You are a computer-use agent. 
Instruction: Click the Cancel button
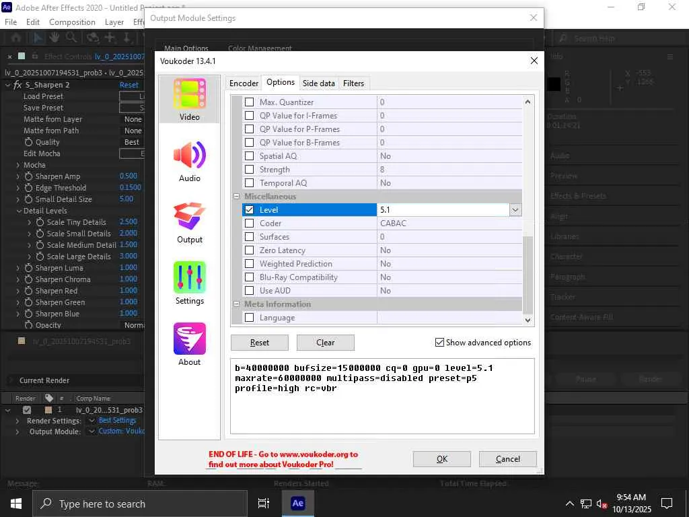[507, 459]
